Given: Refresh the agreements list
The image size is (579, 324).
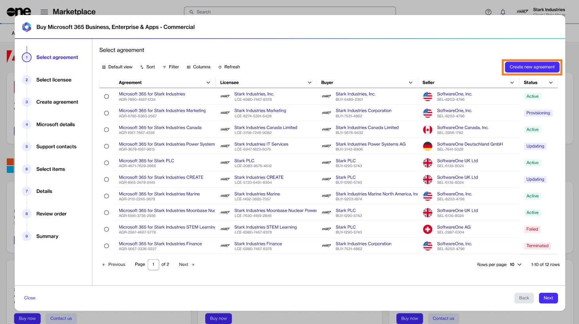Looking at the screenshot, I should (x=229, y=67).
